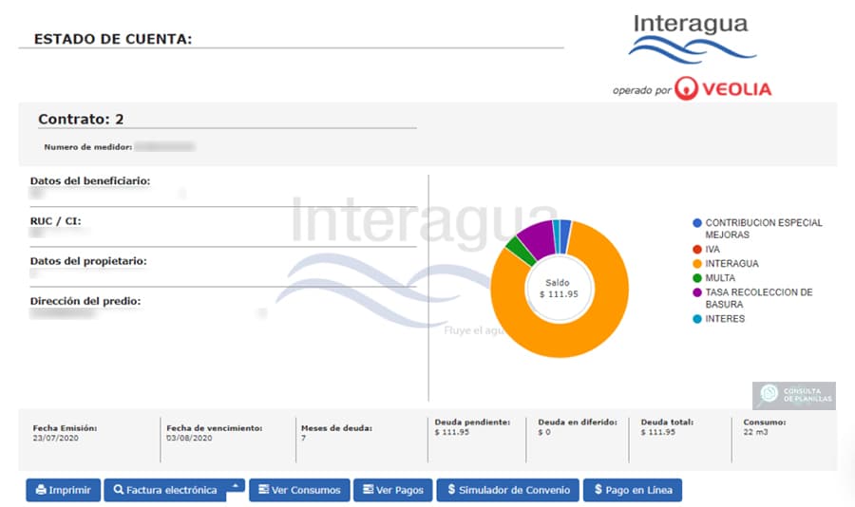Click the Contrato: 2 heading
This screenshot has width=855, height=507.
81,119
